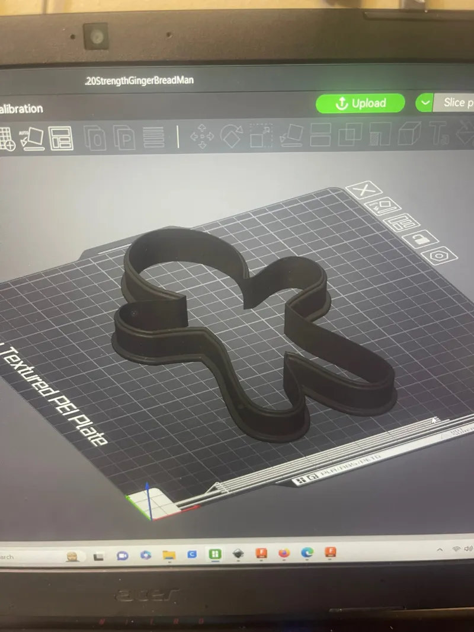Image resolution: width=474 pixels, height=632 pixels.
Task: Open Microsoft Edge from the taskbar
Action: point(307,552)
